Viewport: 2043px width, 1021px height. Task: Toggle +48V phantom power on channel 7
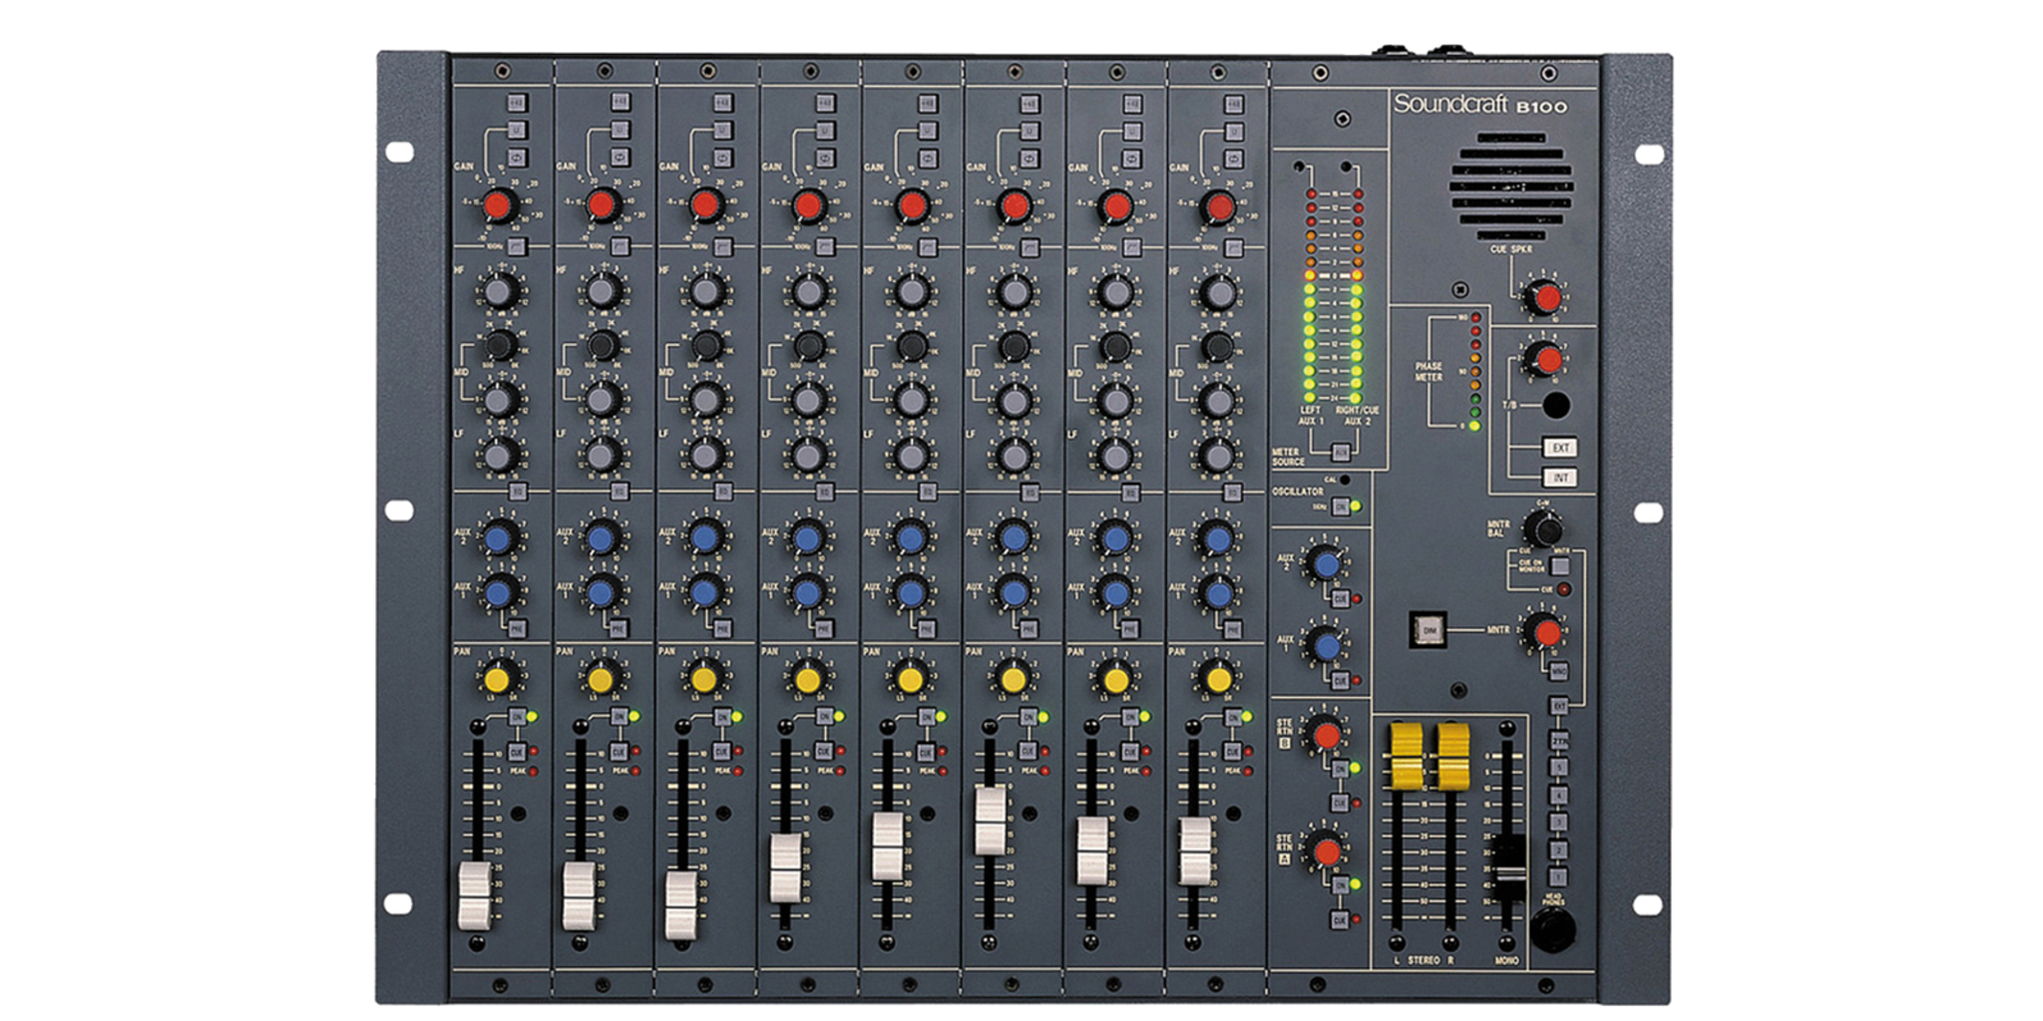(1132, 103)
